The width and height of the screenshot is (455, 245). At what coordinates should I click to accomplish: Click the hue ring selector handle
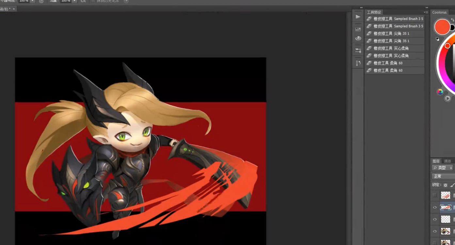coord(447,46)
